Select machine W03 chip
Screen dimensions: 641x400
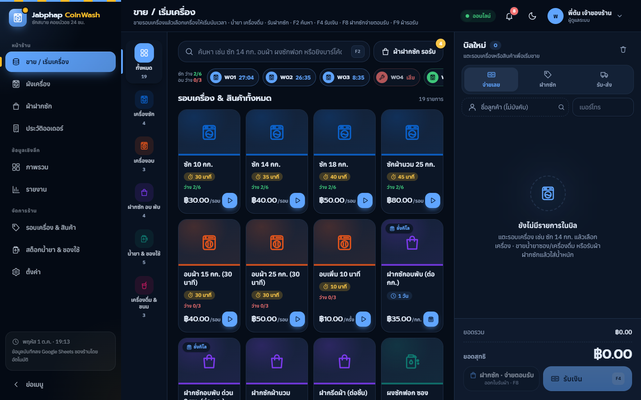tap(345, 77)
